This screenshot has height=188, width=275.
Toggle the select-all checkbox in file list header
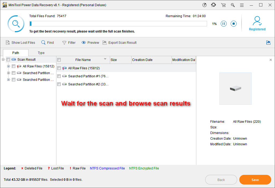[x=59, y=60]
